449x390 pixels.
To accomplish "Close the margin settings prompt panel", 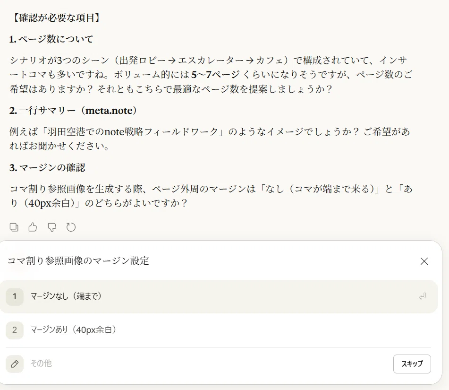I will pos(424,261).
